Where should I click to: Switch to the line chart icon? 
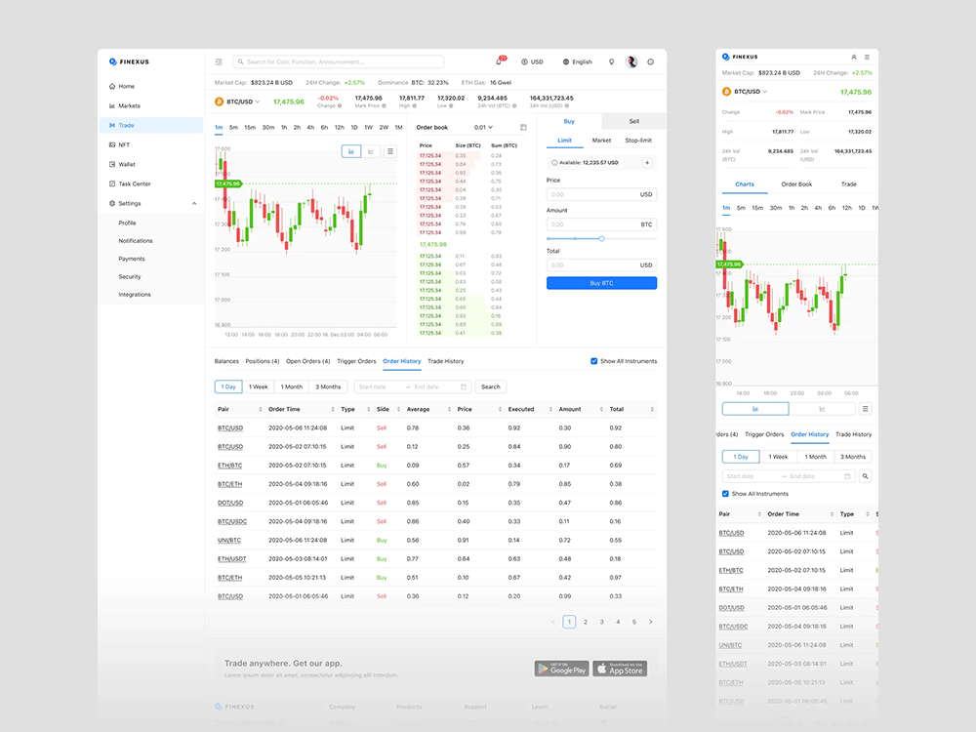coord(372,151)
